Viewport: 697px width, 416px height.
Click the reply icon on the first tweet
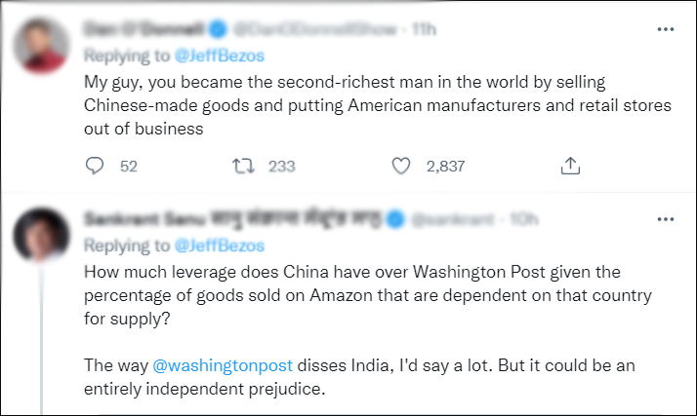(94, 167)
